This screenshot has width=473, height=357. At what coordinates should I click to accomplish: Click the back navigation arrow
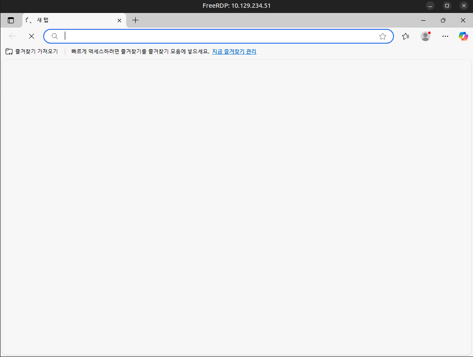[x=13, y=36]
